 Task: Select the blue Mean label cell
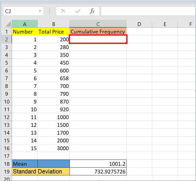point(25,164)
